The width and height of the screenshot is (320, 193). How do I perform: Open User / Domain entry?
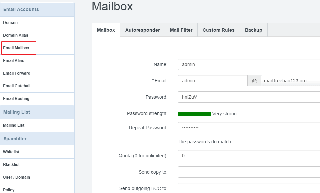37,177
